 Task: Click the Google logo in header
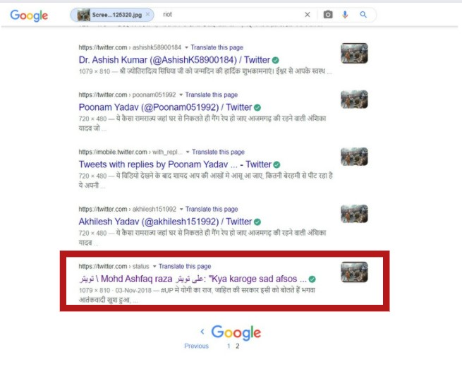tap(29, 16)
